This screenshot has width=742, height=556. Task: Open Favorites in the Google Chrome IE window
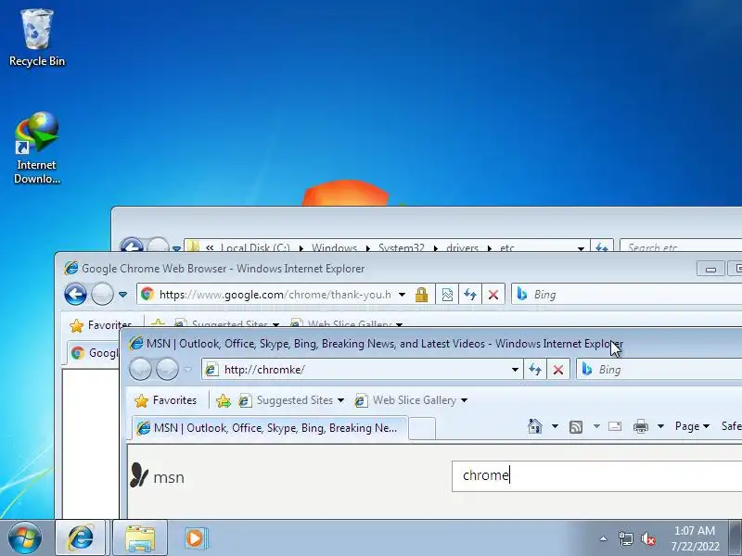(x=100, y=325)
